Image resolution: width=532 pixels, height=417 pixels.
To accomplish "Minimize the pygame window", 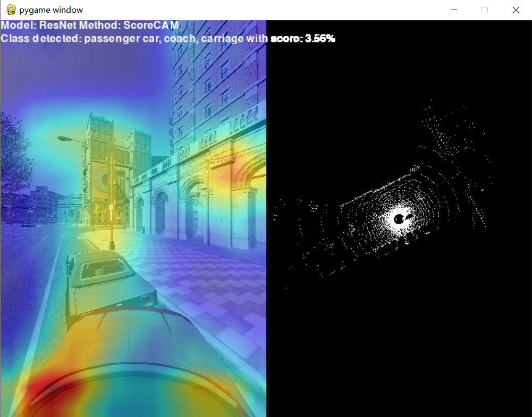I will pyautogui.click(x=454, y=10).
